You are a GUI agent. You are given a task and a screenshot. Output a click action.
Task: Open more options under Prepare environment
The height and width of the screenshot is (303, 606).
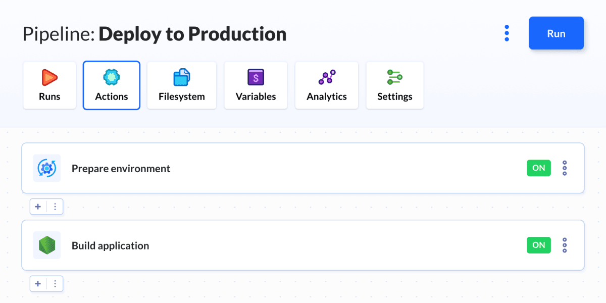(55, 207)
